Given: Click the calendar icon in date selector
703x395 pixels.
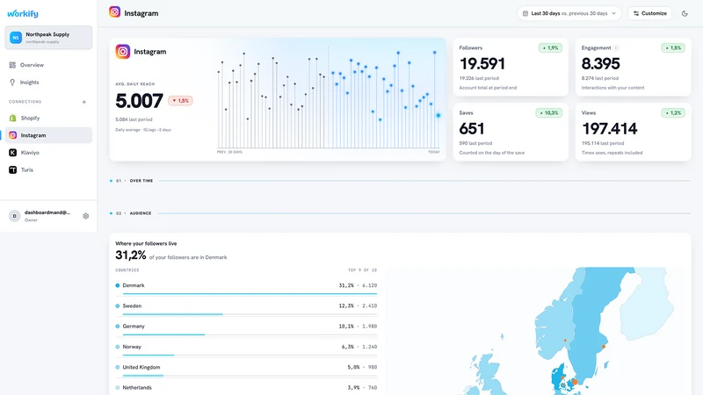Looking at the screenshot, I should pyautogui.click(x=525, y=13).
